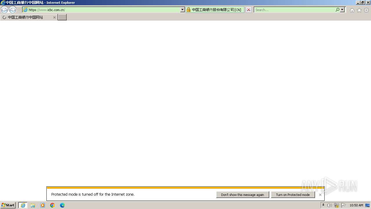Open the Tools gear menu
The width and height of the screenshot is (371, 209).
366,10
